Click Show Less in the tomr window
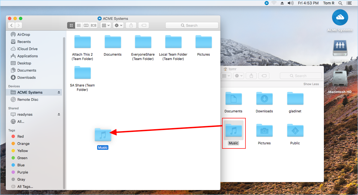Screen dimensions: 358x195 311,84
